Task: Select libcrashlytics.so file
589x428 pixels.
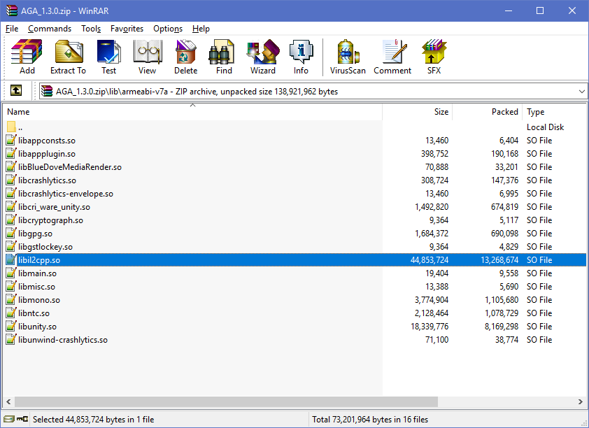Action: (47, 180)
